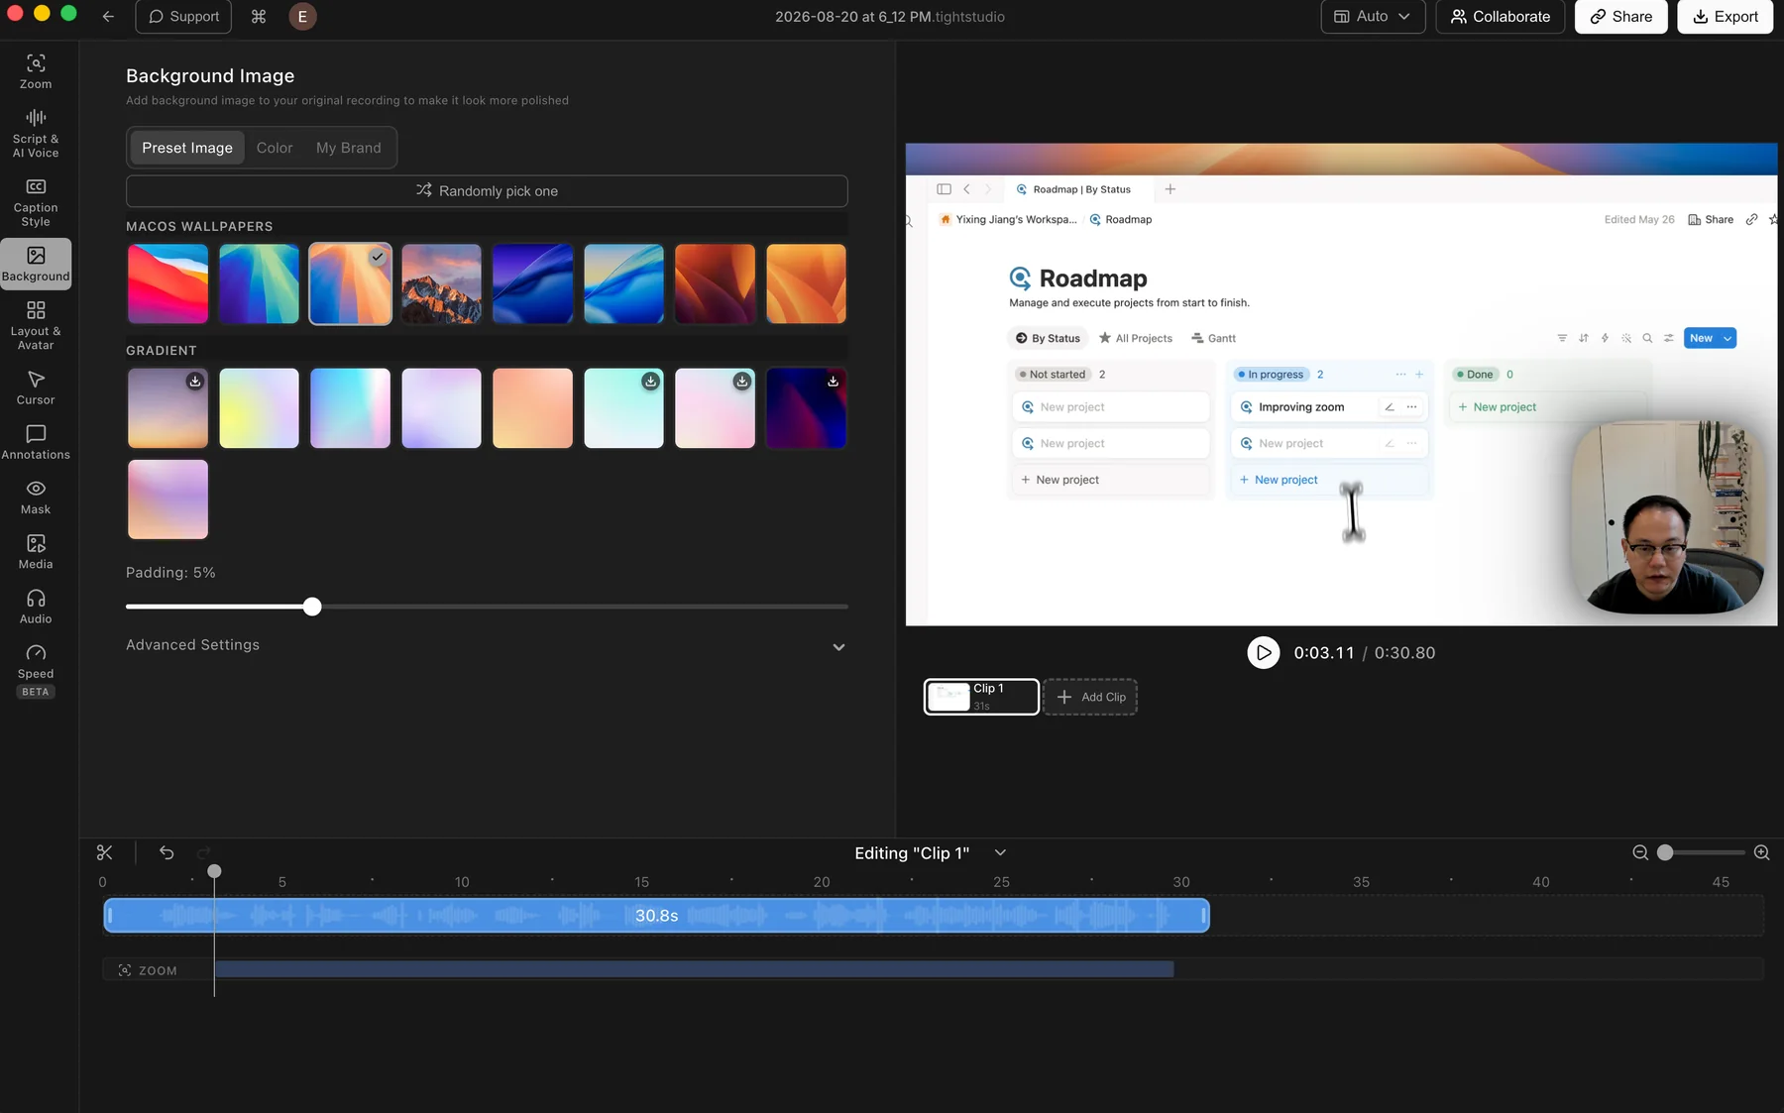Play the video preview
The height and width of the screenshot is (1113, 1784).
(1263, 652)
